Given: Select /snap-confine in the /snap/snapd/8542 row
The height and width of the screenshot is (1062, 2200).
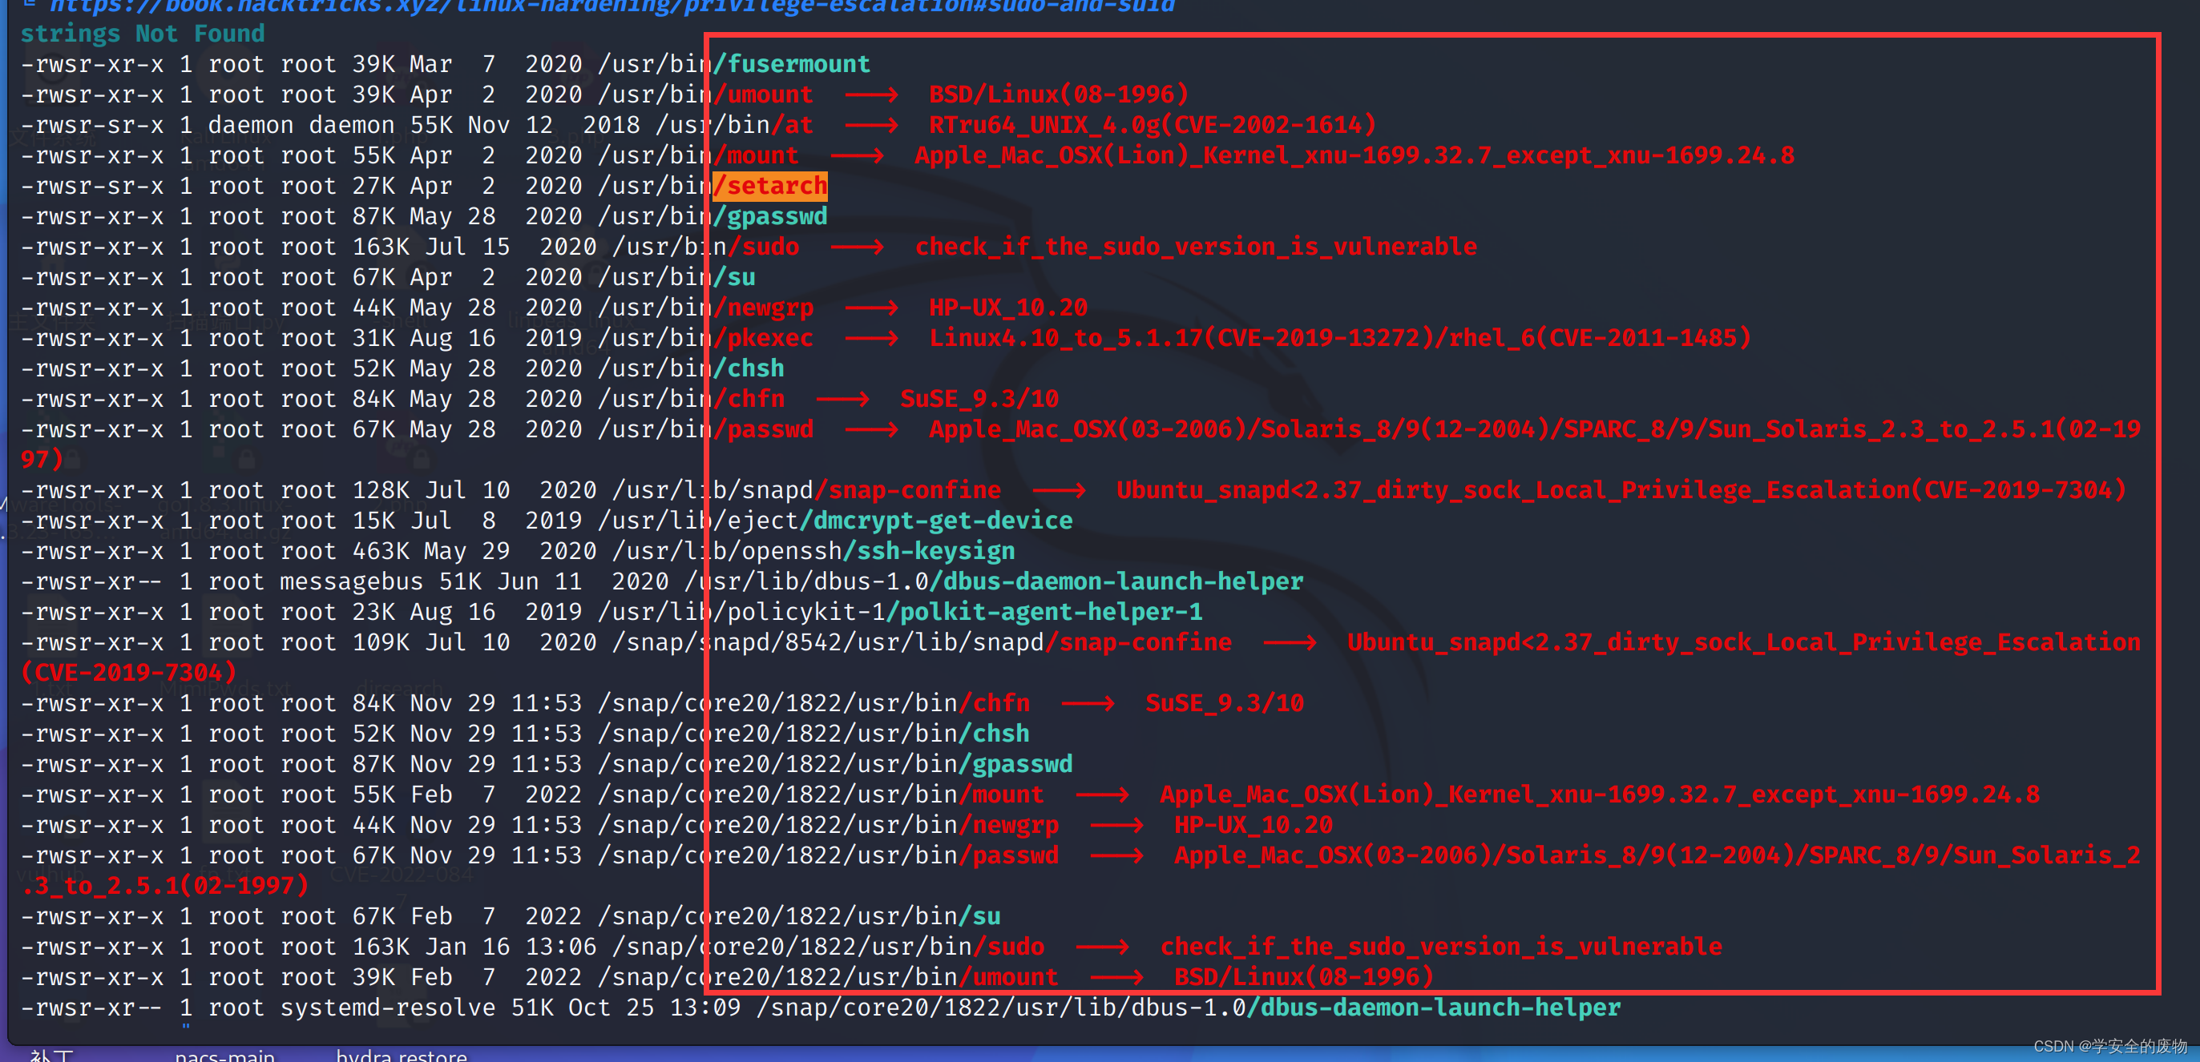Looking at the screenshot, I should coord(1138,643).
